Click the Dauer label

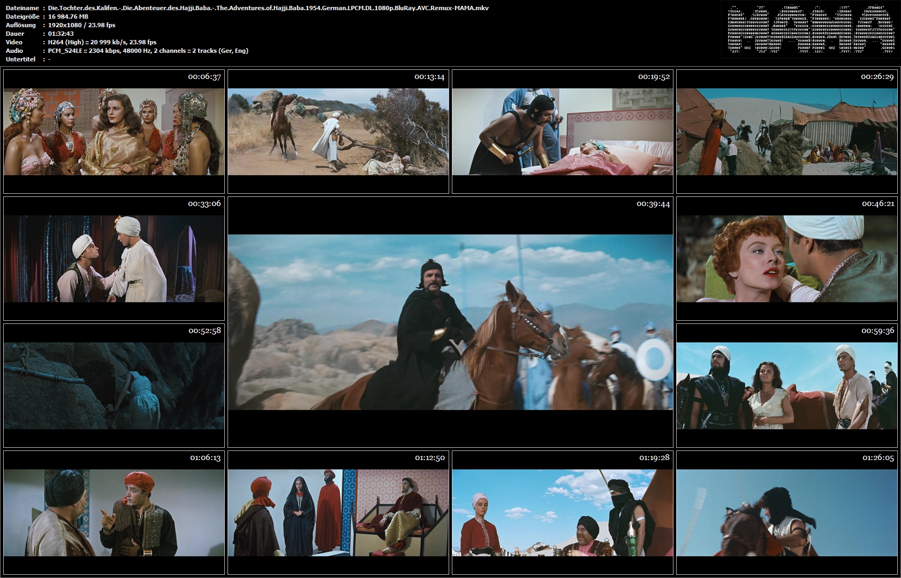point(14,34)
